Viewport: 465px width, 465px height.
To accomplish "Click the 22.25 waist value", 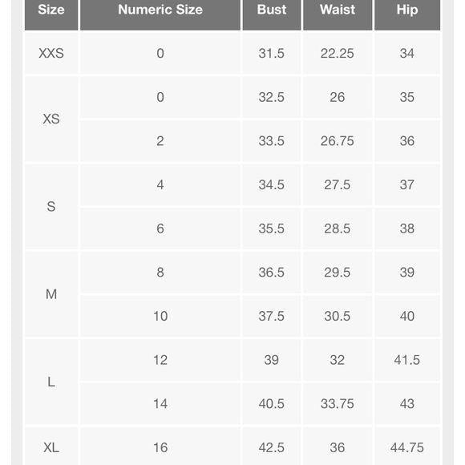I will (x=338, y=54).
